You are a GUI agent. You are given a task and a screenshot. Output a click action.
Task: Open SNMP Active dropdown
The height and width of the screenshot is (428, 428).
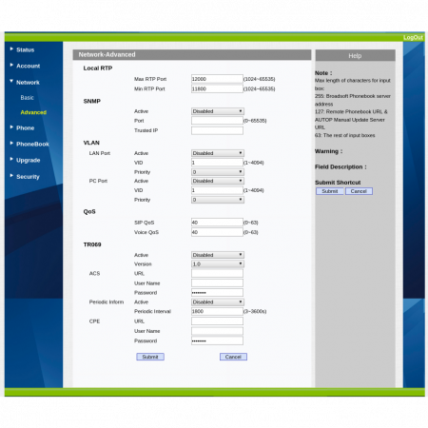[x=218, y=111]
